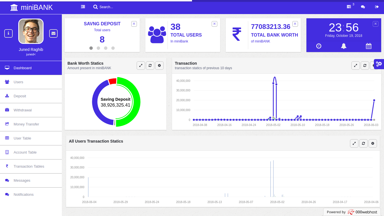Viewport: 384px width, 216px height.
Task: Select the third carousel dot under Saving Deposit
Action: tap(106, 48)
